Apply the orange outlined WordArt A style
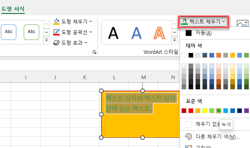The width and height of the screenshot is (250, 148). [159, 33]
